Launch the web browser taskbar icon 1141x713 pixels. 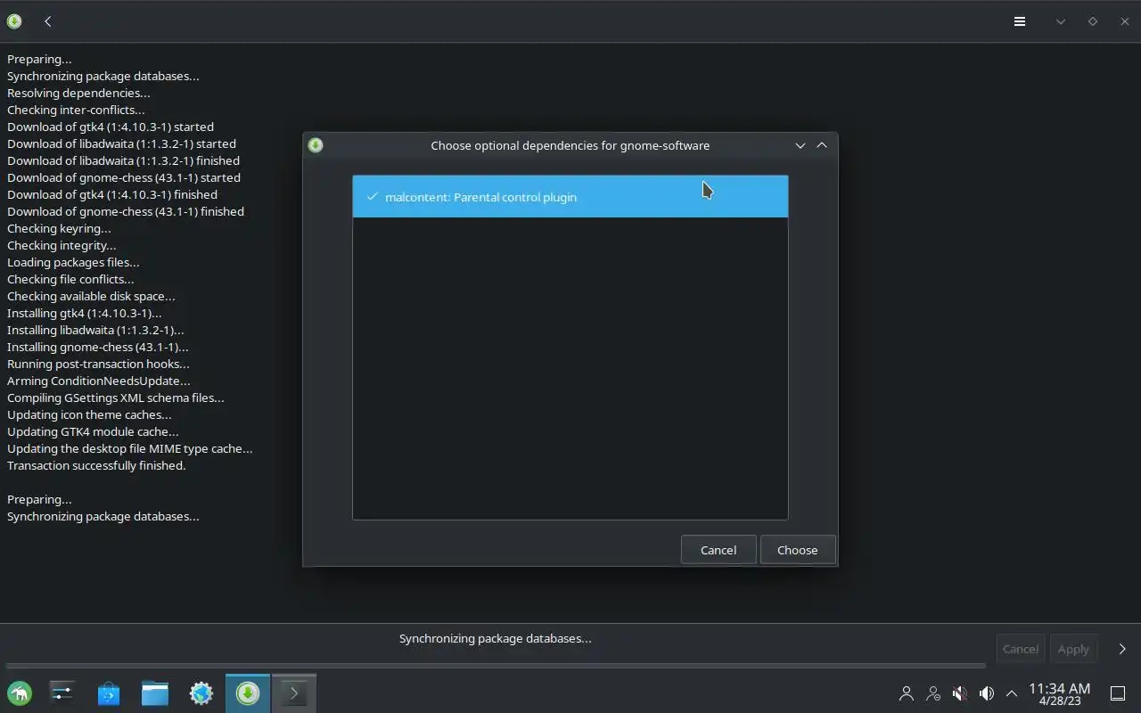point(201,693)
